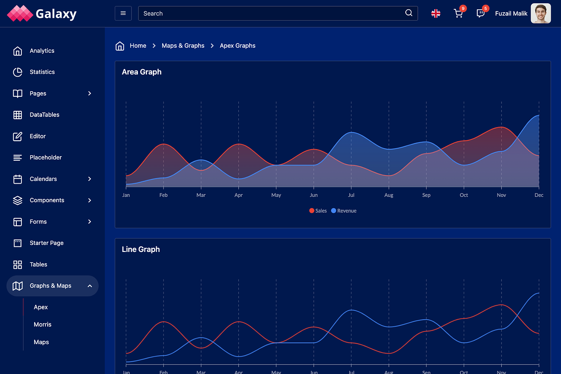Toggle the Sales legend red swatch

coord(312,211)
